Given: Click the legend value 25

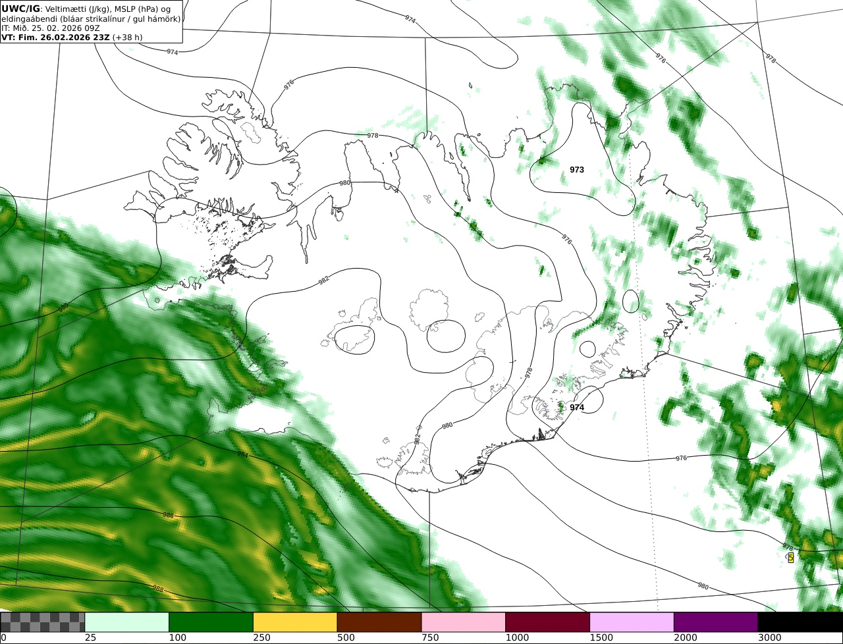Looking at the screenshot, I should (x=90, y=638).
